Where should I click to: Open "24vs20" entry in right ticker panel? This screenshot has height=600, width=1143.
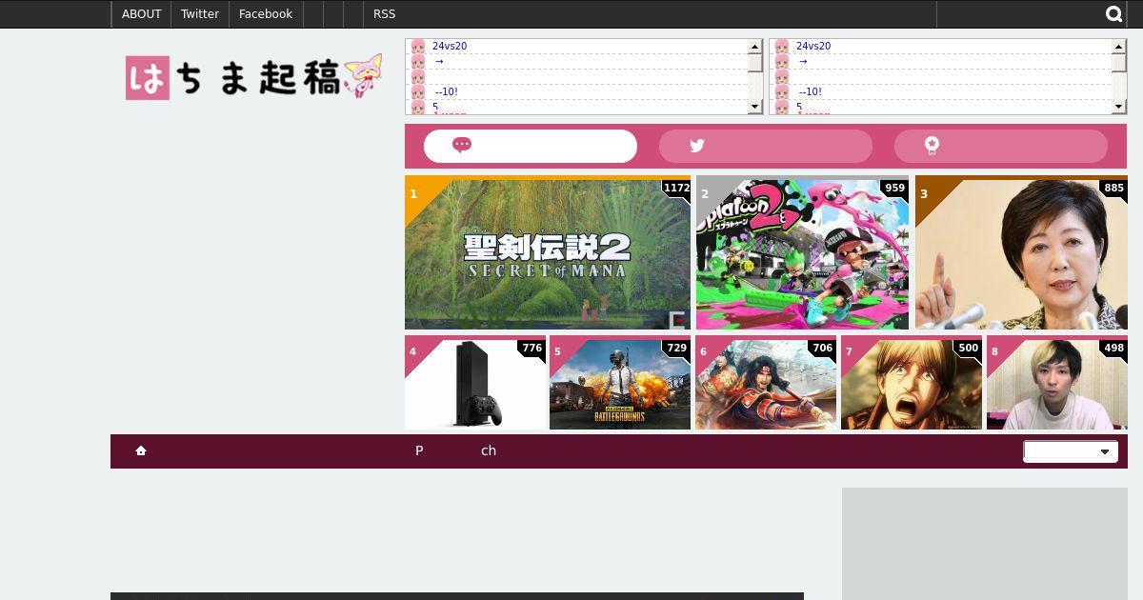point(813,46)
